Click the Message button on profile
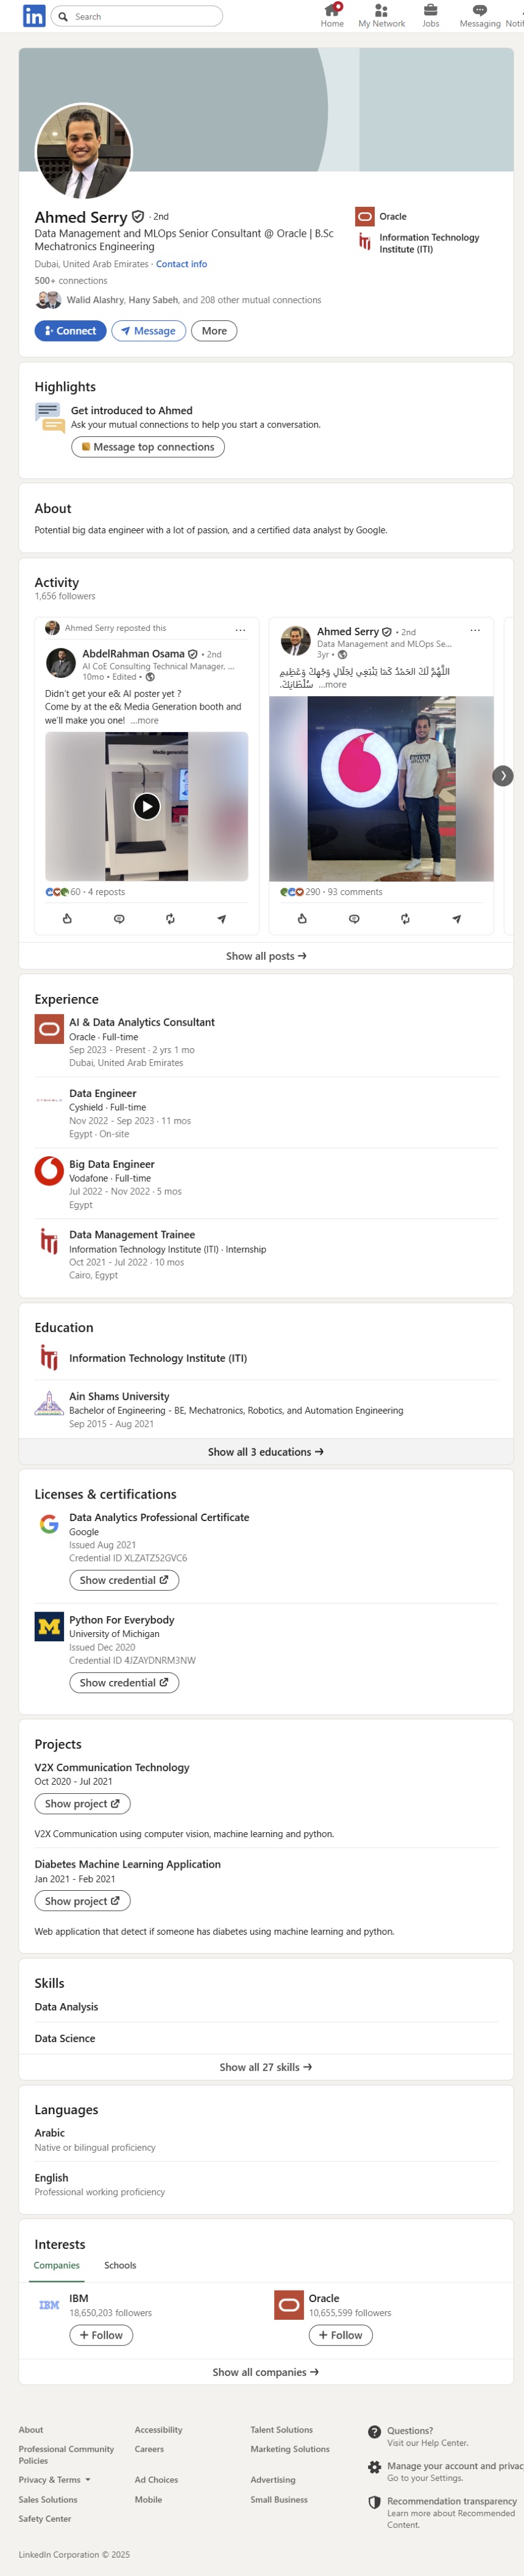 tap(147, 331)
